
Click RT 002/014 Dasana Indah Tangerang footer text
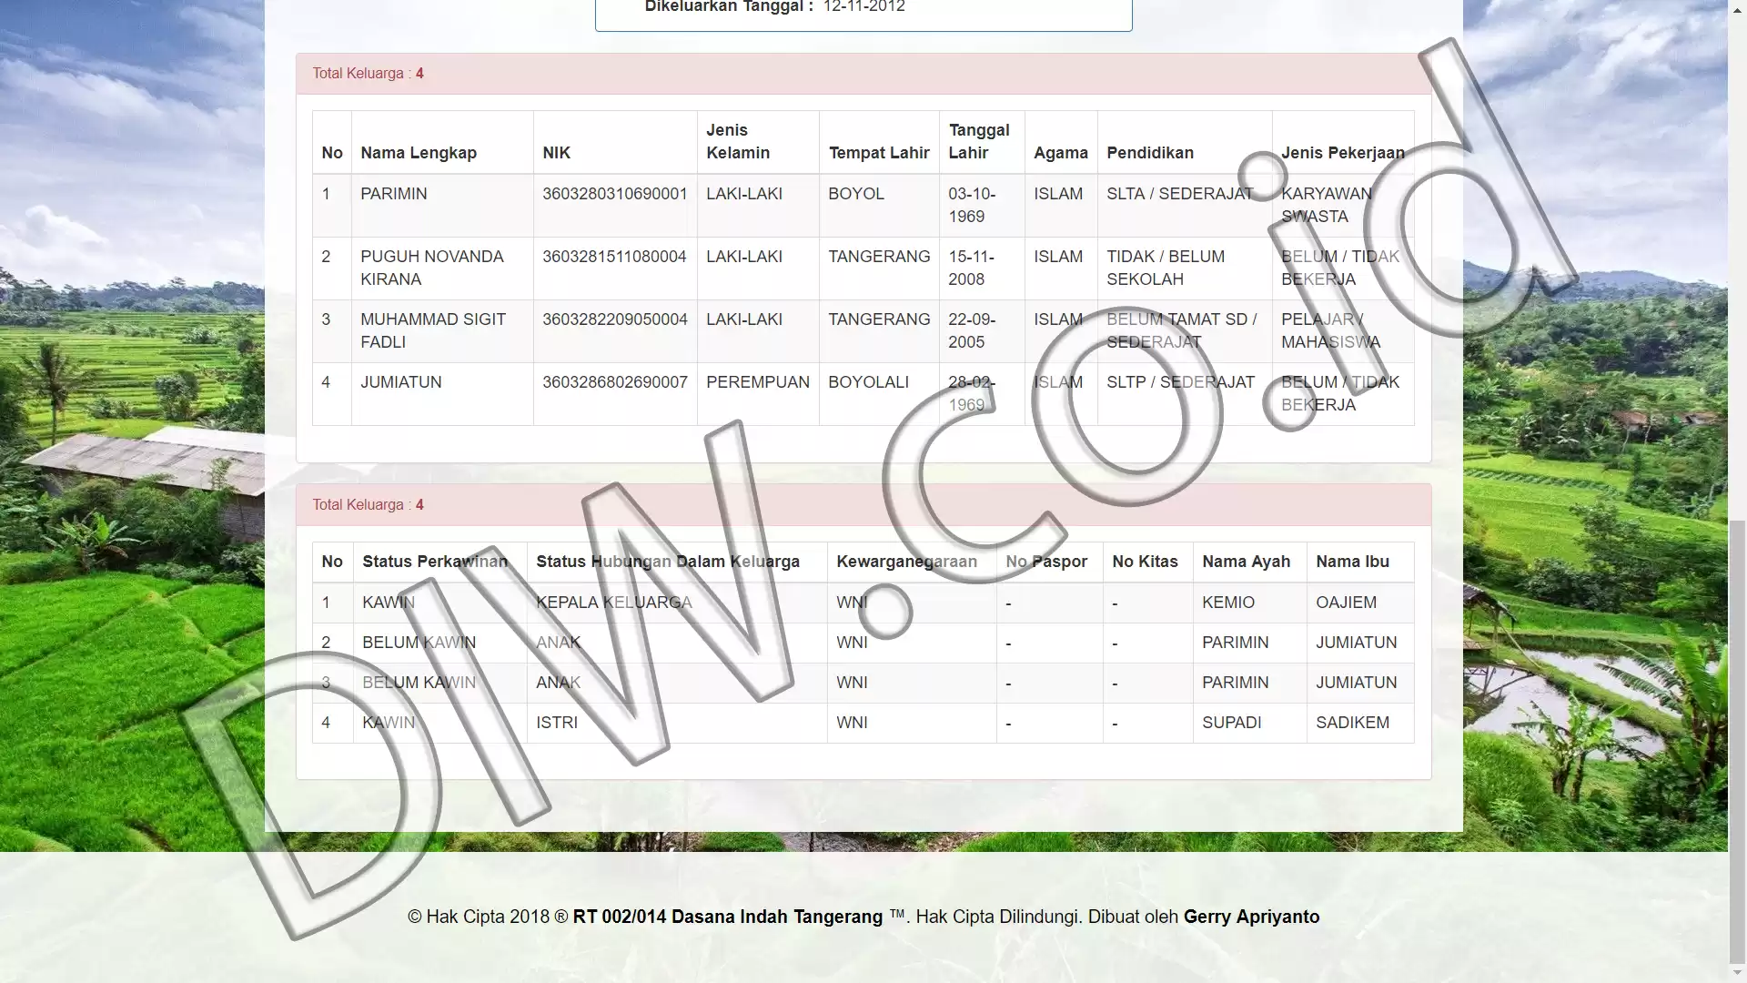(728, 917)
